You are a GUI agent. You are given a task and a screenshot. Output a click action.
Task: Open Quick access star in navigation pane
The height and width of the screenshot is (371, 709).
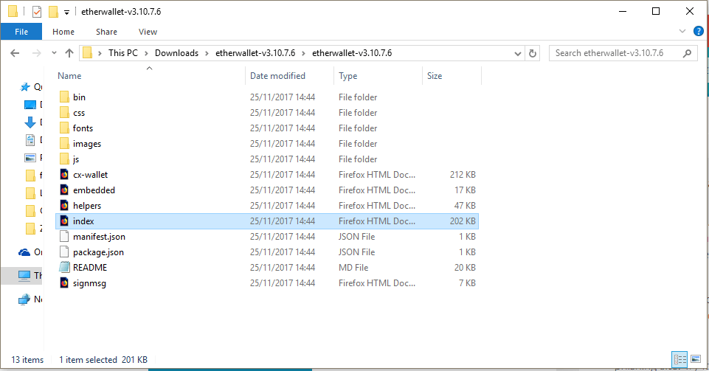[x=25, y=87]
